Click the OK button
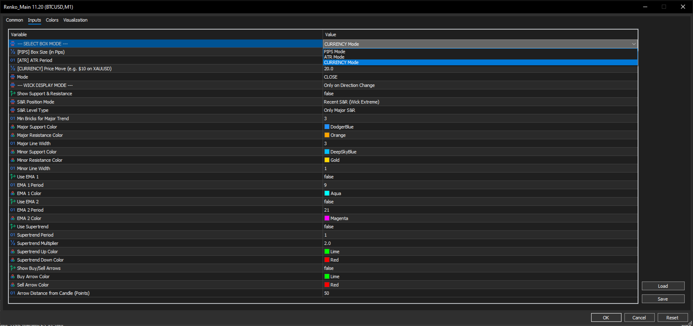 [606, 318]
